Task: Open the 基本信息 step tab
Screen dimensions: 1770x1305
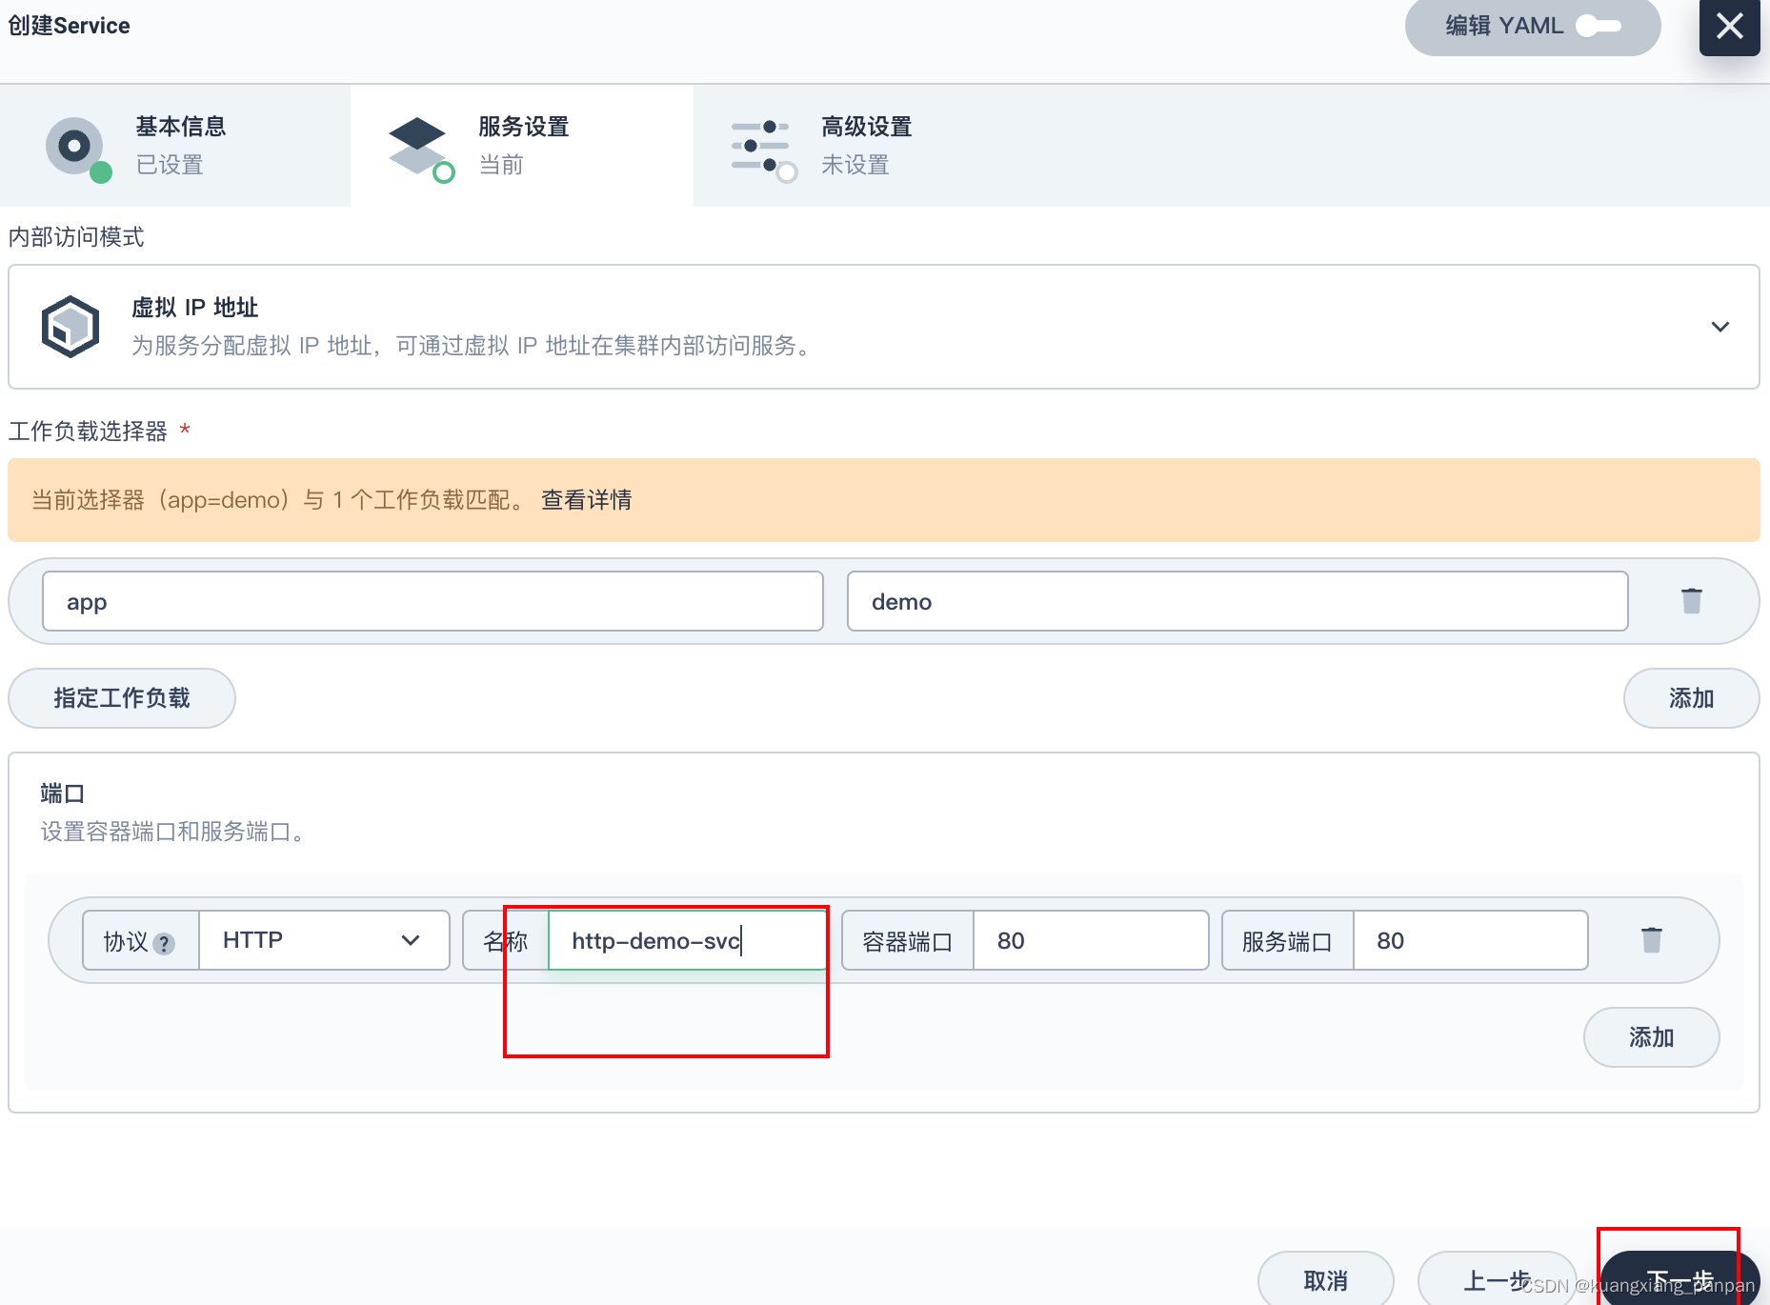Action: [x=175, y=145]
